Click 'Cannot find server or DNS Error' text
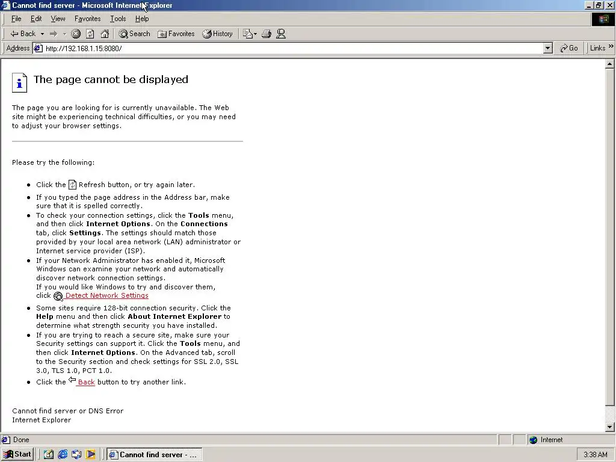616x462 pixels. [x=67, y=411]
